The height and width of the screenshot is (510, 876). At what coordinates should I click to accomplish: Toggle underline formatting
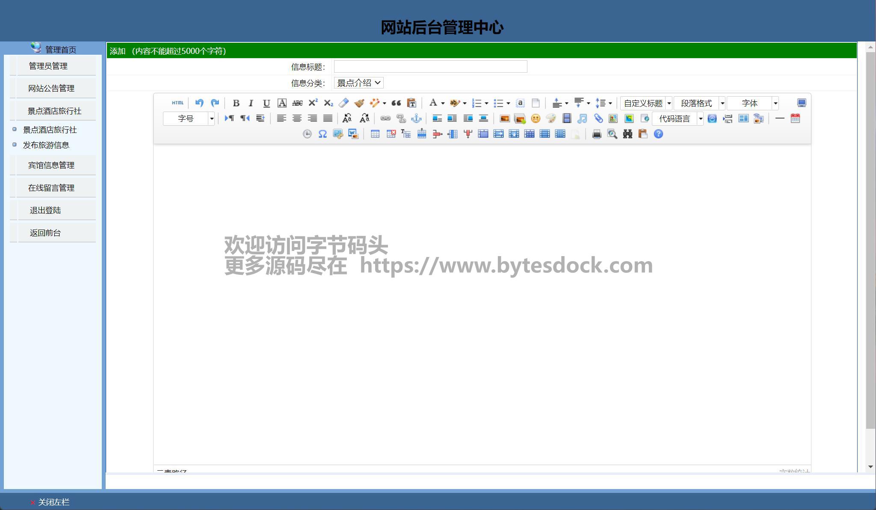pos(266,103)
